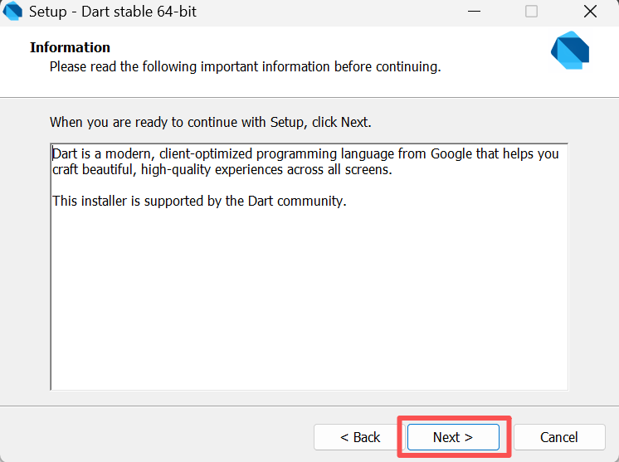Viewport: 619px width, 462px height.
Task: Click the Dart icon in title bar
Action: click(x=12, y=11)
